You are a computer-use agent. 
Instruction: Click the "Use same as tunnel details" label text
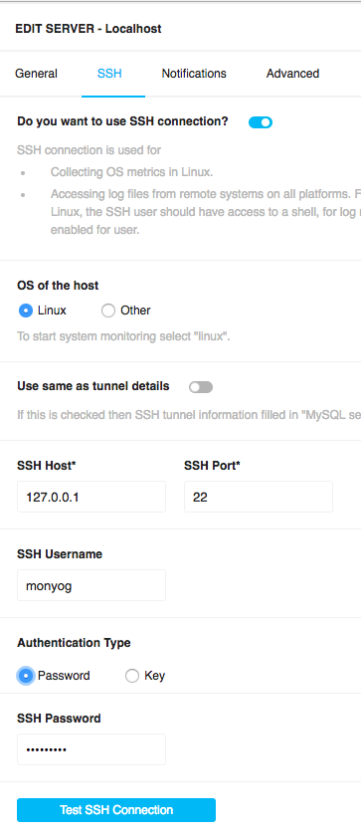(x=93, y=386)
